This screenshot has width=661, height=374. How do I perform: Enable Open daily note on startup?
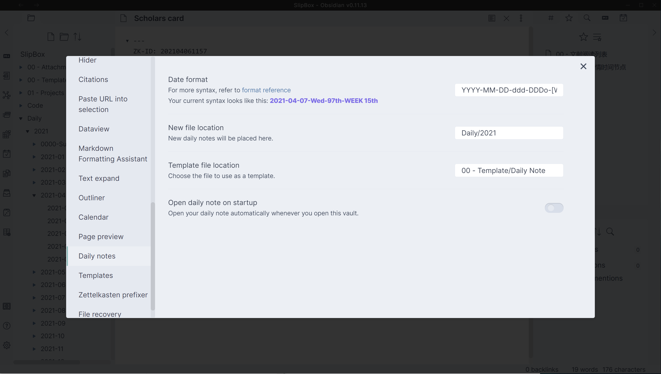554,208
